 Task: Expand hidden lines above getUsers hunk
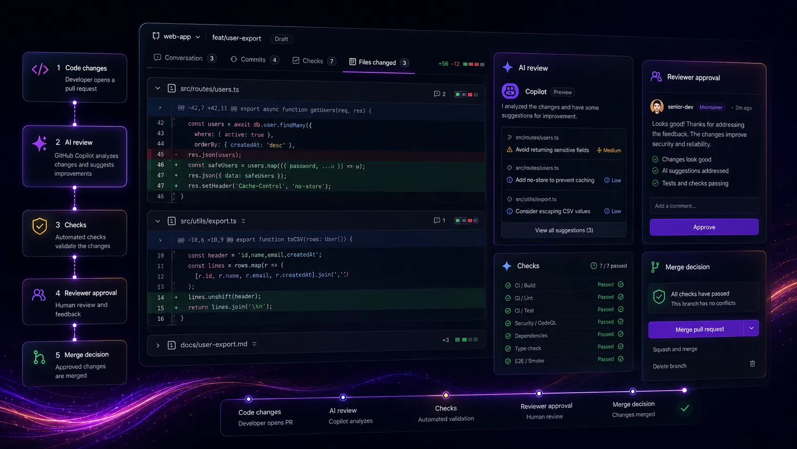(160, 108)
